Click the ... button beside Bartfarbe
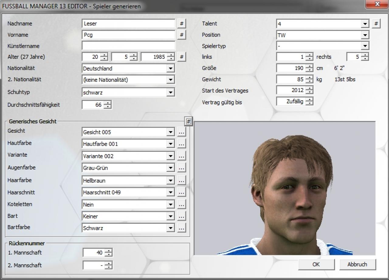Viewport: 389px width, 280px height. pyautogui.click(x=181, y=228)
